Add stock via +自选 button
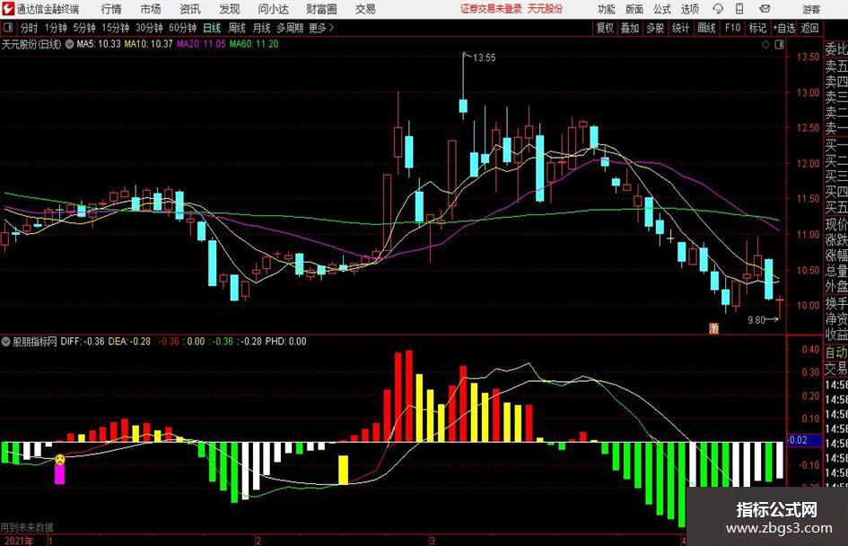The image size is (848, 546). coord(783,28)
